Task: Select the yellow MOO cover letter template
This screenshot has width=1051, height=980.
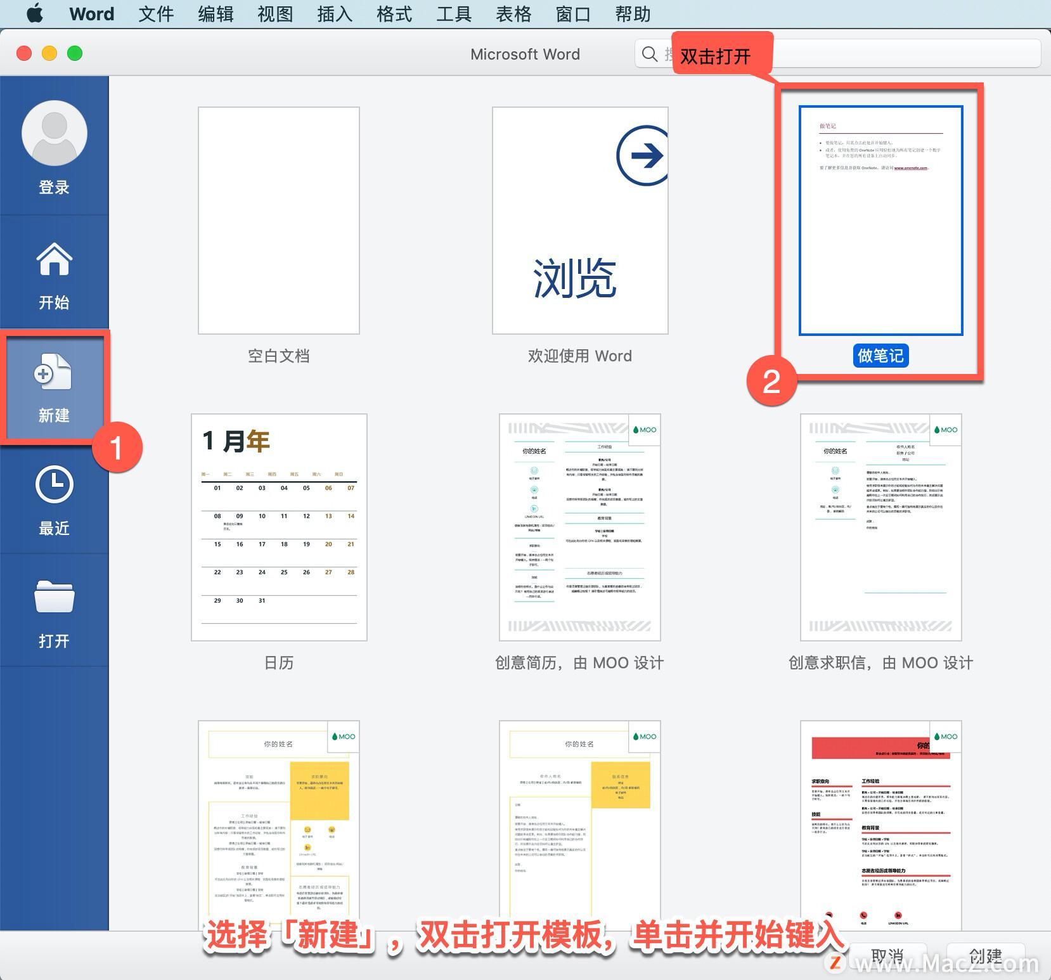Action: coord(580,825)
